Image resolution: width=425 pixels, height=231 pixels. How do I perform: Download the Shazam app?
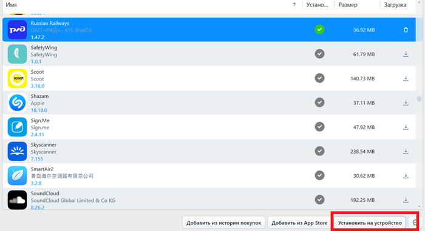click(x=406, y=103)
